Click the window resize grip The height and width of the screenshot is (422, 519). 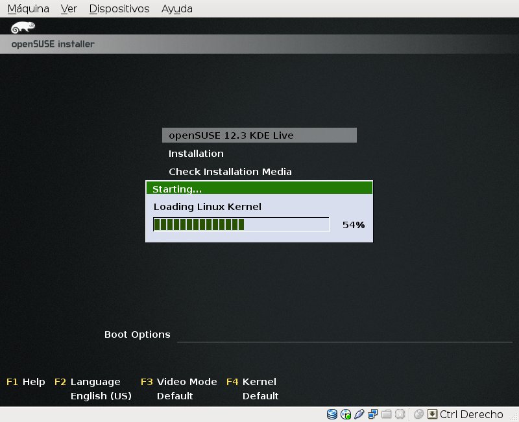(514, 417)
